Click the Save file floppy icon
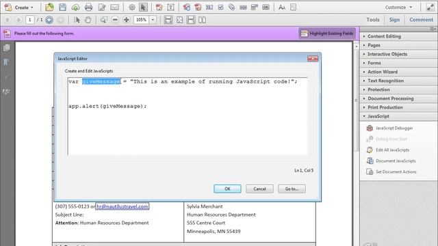 click(62, 8)
